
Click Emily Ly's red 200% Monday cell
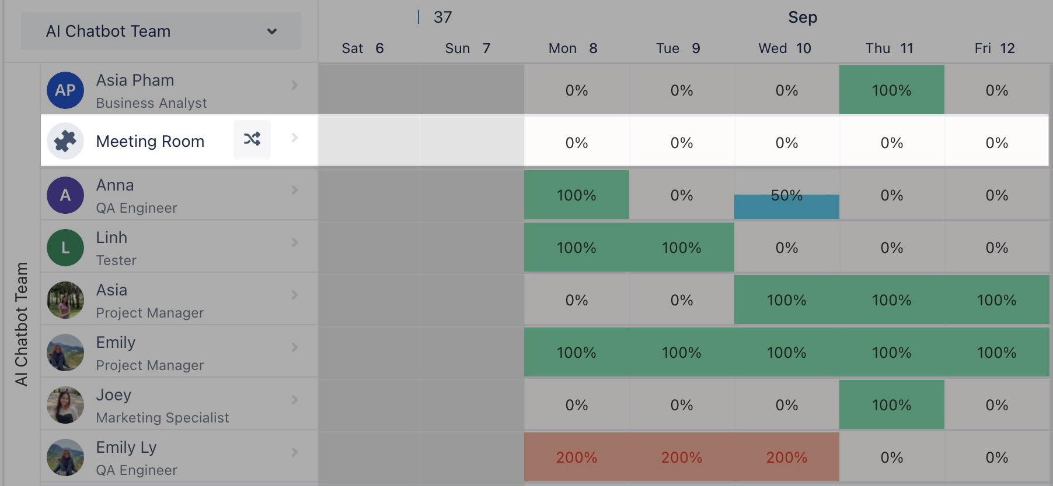[x=576, y=457]
